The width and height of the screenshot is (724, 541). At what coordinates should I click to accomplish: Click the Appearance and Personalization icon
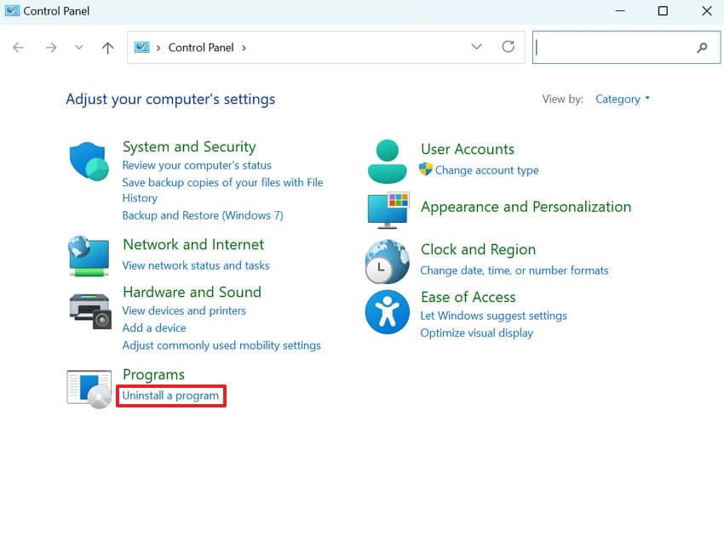(x=388, y=210)
